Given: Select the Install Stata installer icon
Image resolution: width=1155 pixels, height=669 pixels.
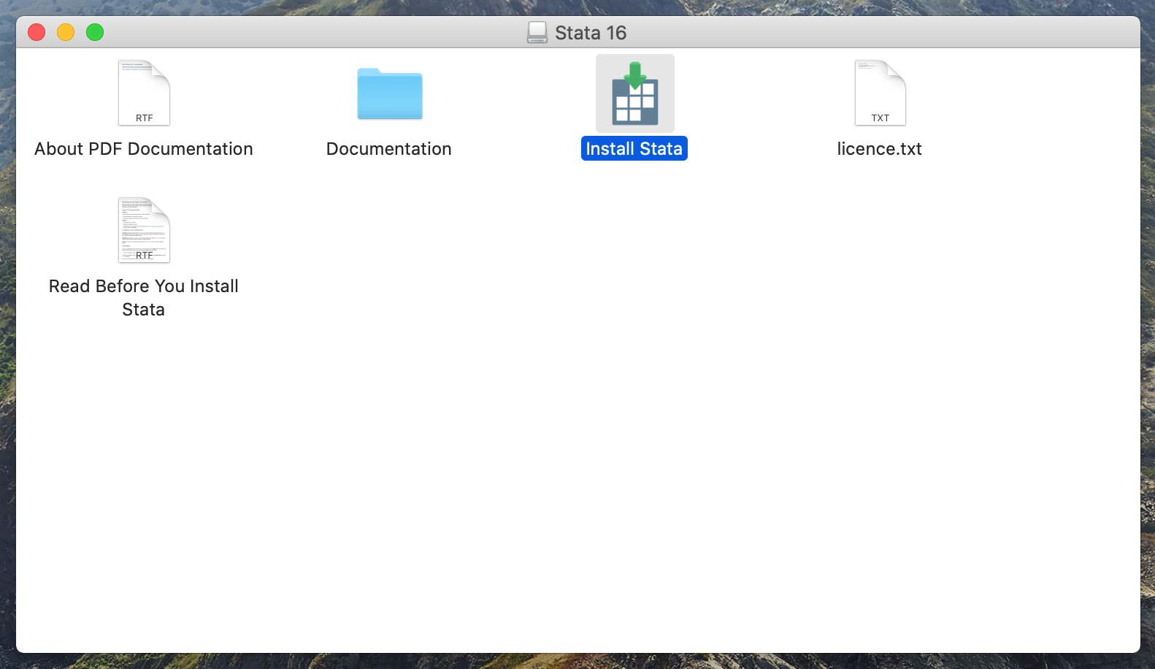Looking at the screenshot, I should pos(634,93).
